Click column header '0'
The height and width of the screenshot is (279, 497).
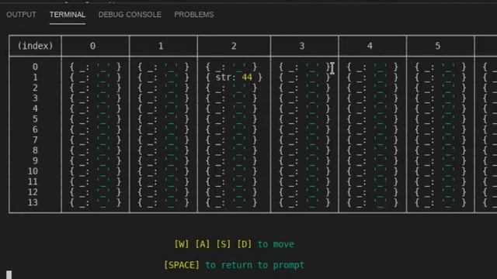click(x=92, y=46)
